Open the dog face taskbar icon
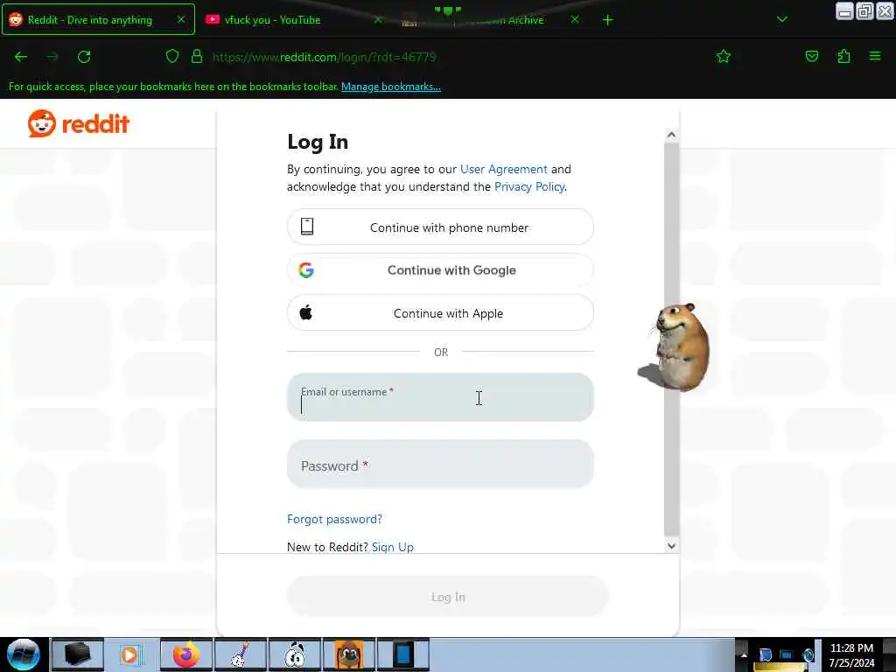 (349, 654)
